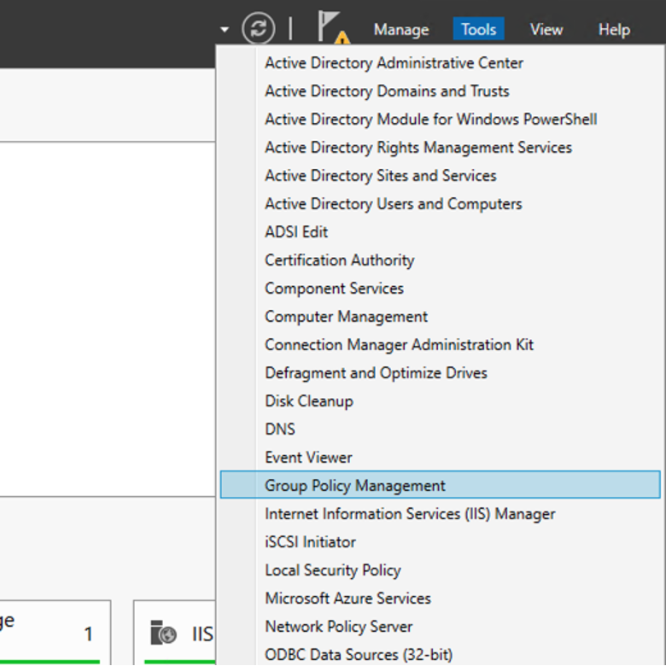Select Disk Cleanup utility
Image resolution: width=666 pixels, height=666 pixels.
coord(308,400)
